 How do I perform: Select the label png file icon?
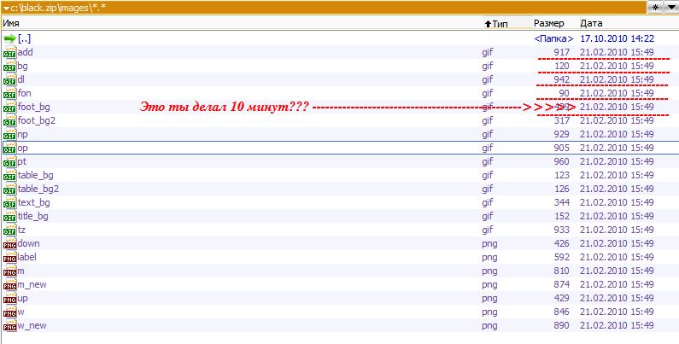pyautogui.click(x=9, y=258)
